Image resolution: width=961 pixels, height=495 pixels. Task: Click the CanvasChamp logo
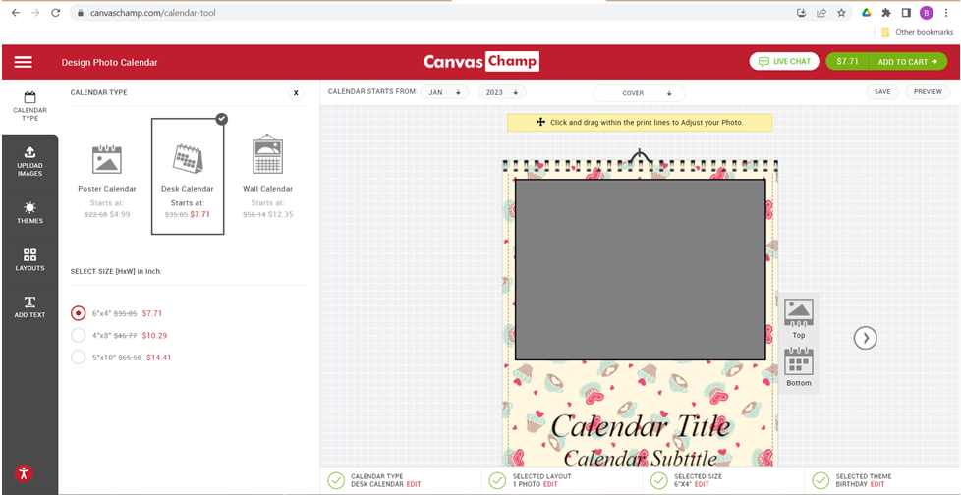(481, 61)
